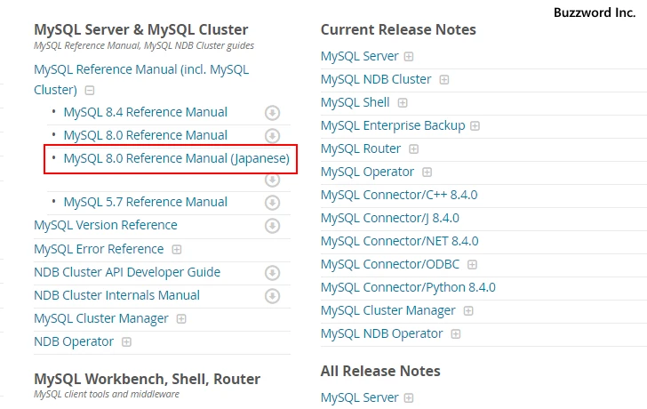Viewport: 647px width, 409px height.
Task: Click download icon under MySQL 8.0 Japanese manual
Action: coord(272,180)
